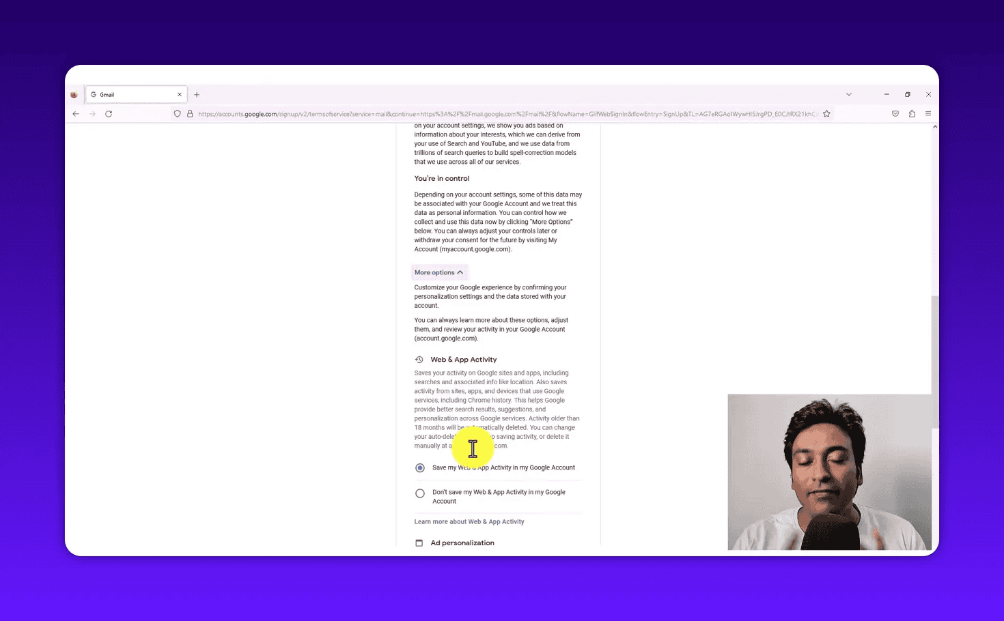This screenshot has width=1004, height=621.
Task: Click the Firefox account profile icon
Action: click(x=74, y=94)
